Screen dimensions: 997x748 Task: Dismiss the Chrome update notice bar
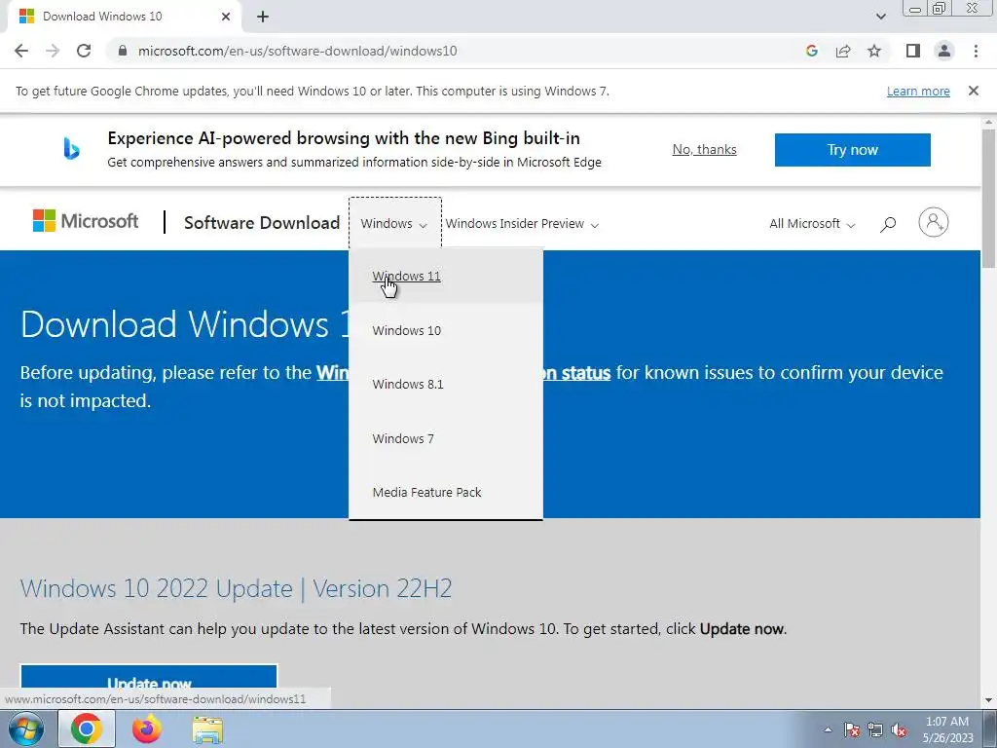click(973, 91)
